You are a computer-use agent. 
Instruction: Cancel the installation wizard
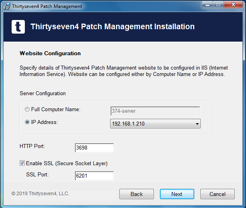tap(218, 194)
